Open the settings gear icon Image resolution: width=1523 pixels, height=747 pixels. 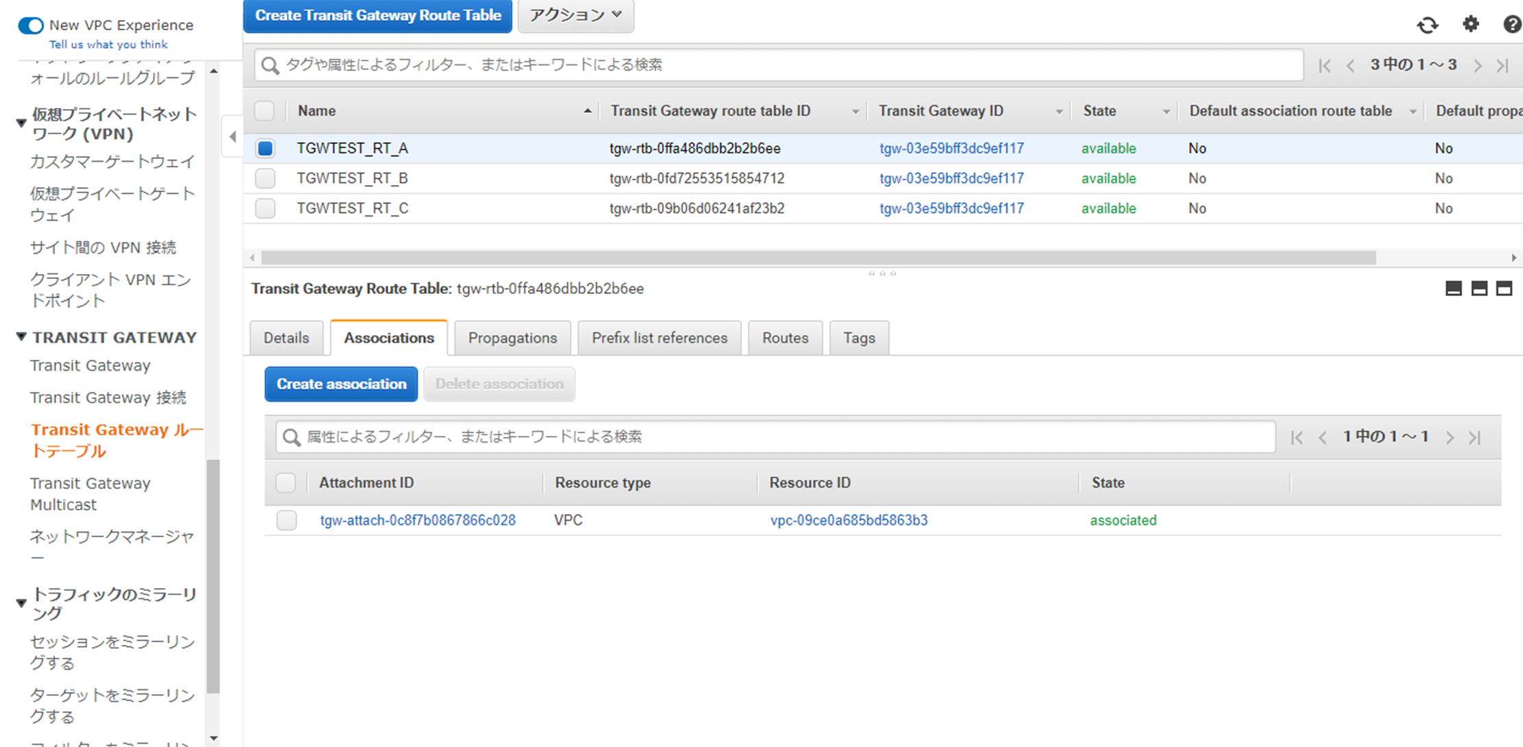(1471, 24)
